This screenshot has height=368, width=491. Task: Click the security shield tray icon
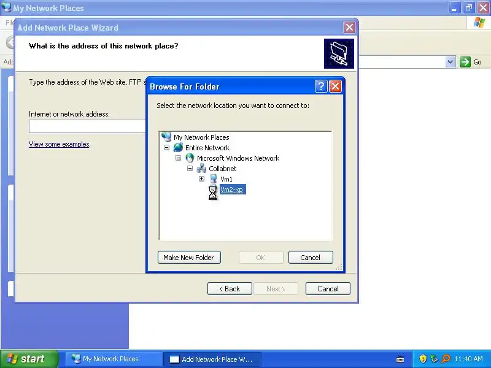point(423,358)
